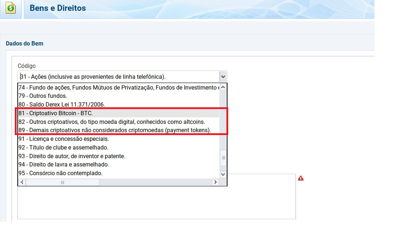Choose 95 - Consórcio não contemplado option

coord(60,173)
